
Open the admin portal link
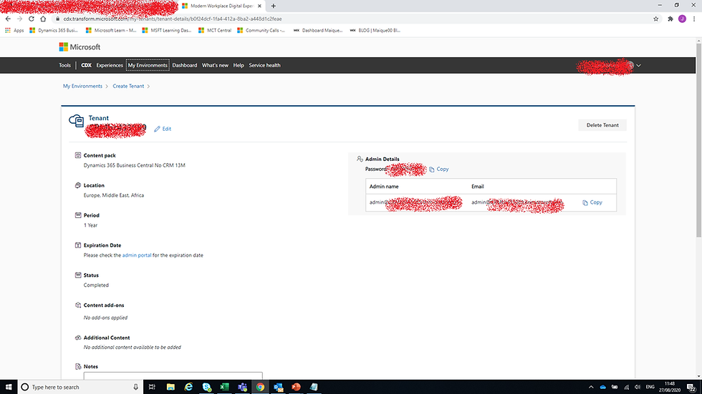pos(137,255)
